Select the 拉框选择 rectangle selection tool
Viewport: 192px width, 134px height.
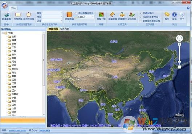click(18, 16)
